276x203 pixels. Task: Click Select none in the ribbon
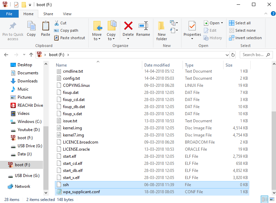tap(242, 30)
